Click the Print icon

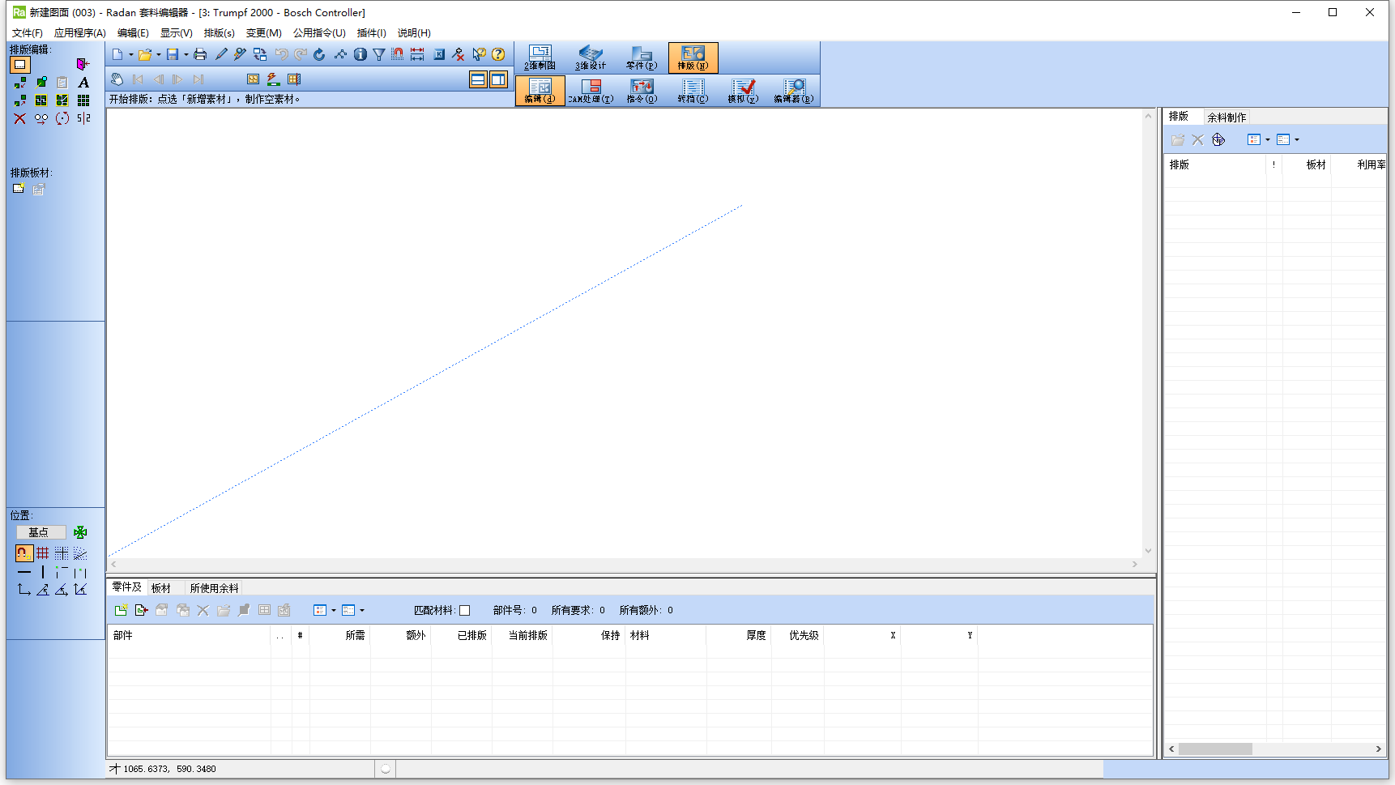(x=200, y=54)
